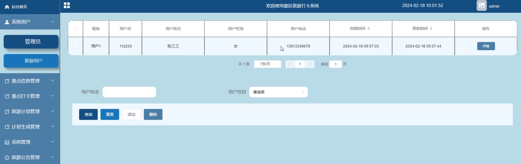This screenshot has width=521, height=164.
Task: Click the icon beside 景点打卡管理
Action: 7,96
